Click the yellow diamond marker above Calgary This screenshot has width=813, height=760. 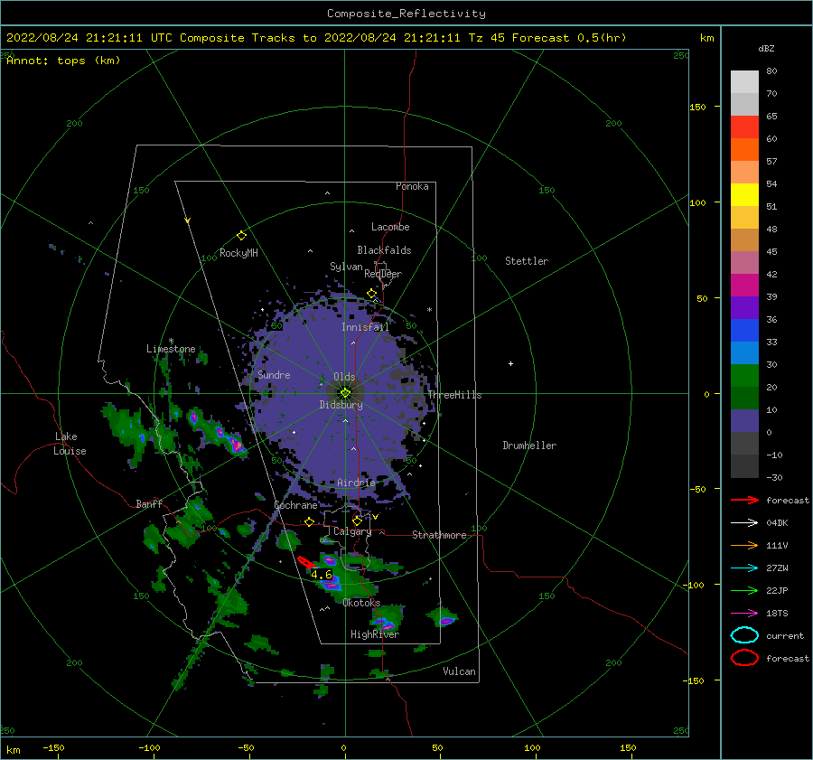pyautogui.click(x=357, y=521)
